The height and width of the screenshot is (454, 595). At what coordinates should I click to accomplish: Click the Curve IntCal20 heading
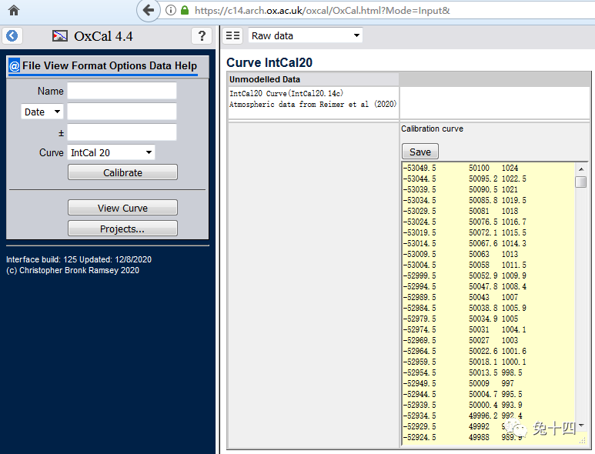[x=269, y=62]
